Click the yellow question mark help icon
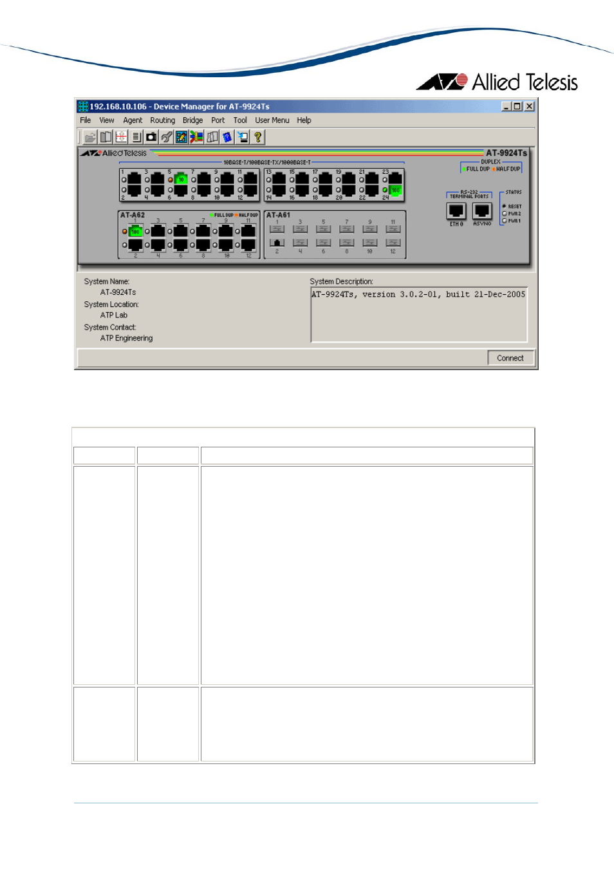This screenshot has height=869, width=614. coord(258,137)
